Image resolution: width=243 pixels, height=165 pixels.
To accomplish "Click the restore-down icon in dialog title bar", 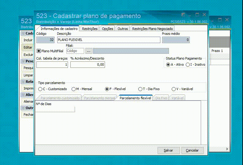I will pos(183,15).
